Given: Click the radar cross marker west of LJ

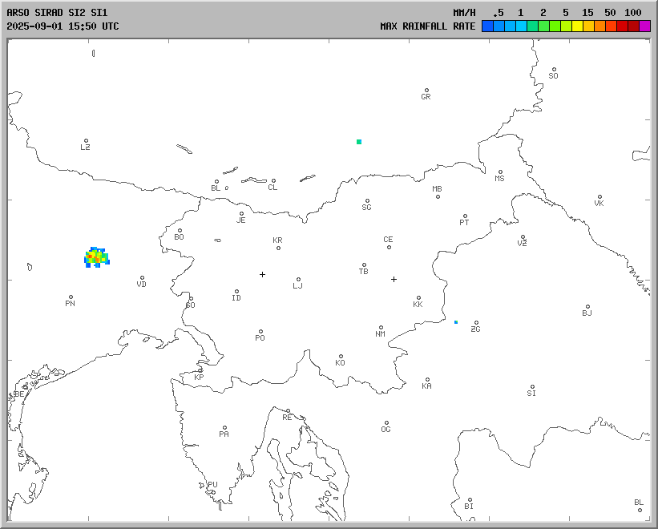Looking at the screenshot, I should [x=262, y=274].
